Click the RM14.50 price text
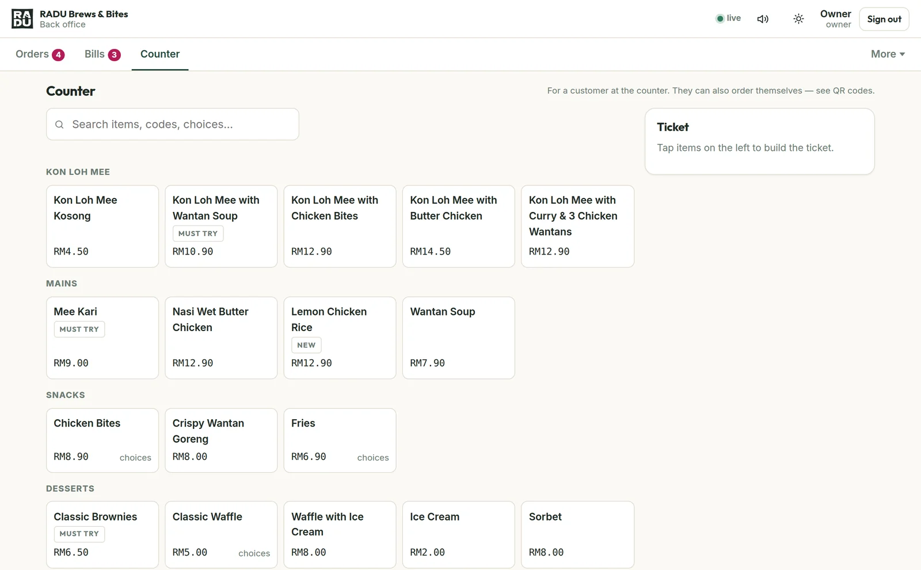 (430, 252)
